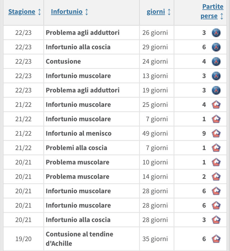
Task: Open PSG crest beside the Contusione row
Action: click(216, 61)
